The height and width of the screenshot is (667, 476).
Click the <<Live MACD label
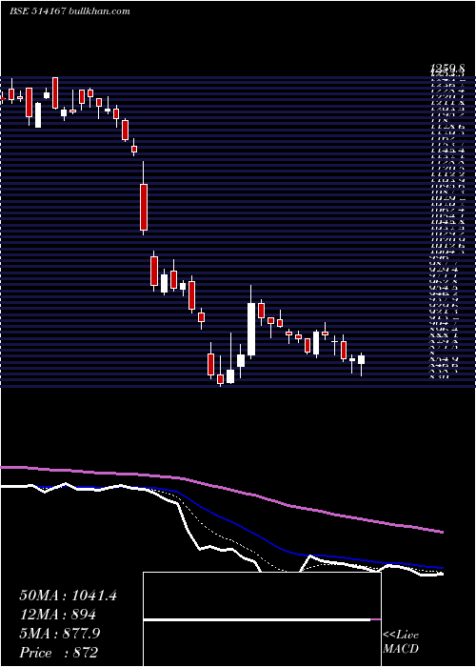pyautogui.click(x=401, y=642)
